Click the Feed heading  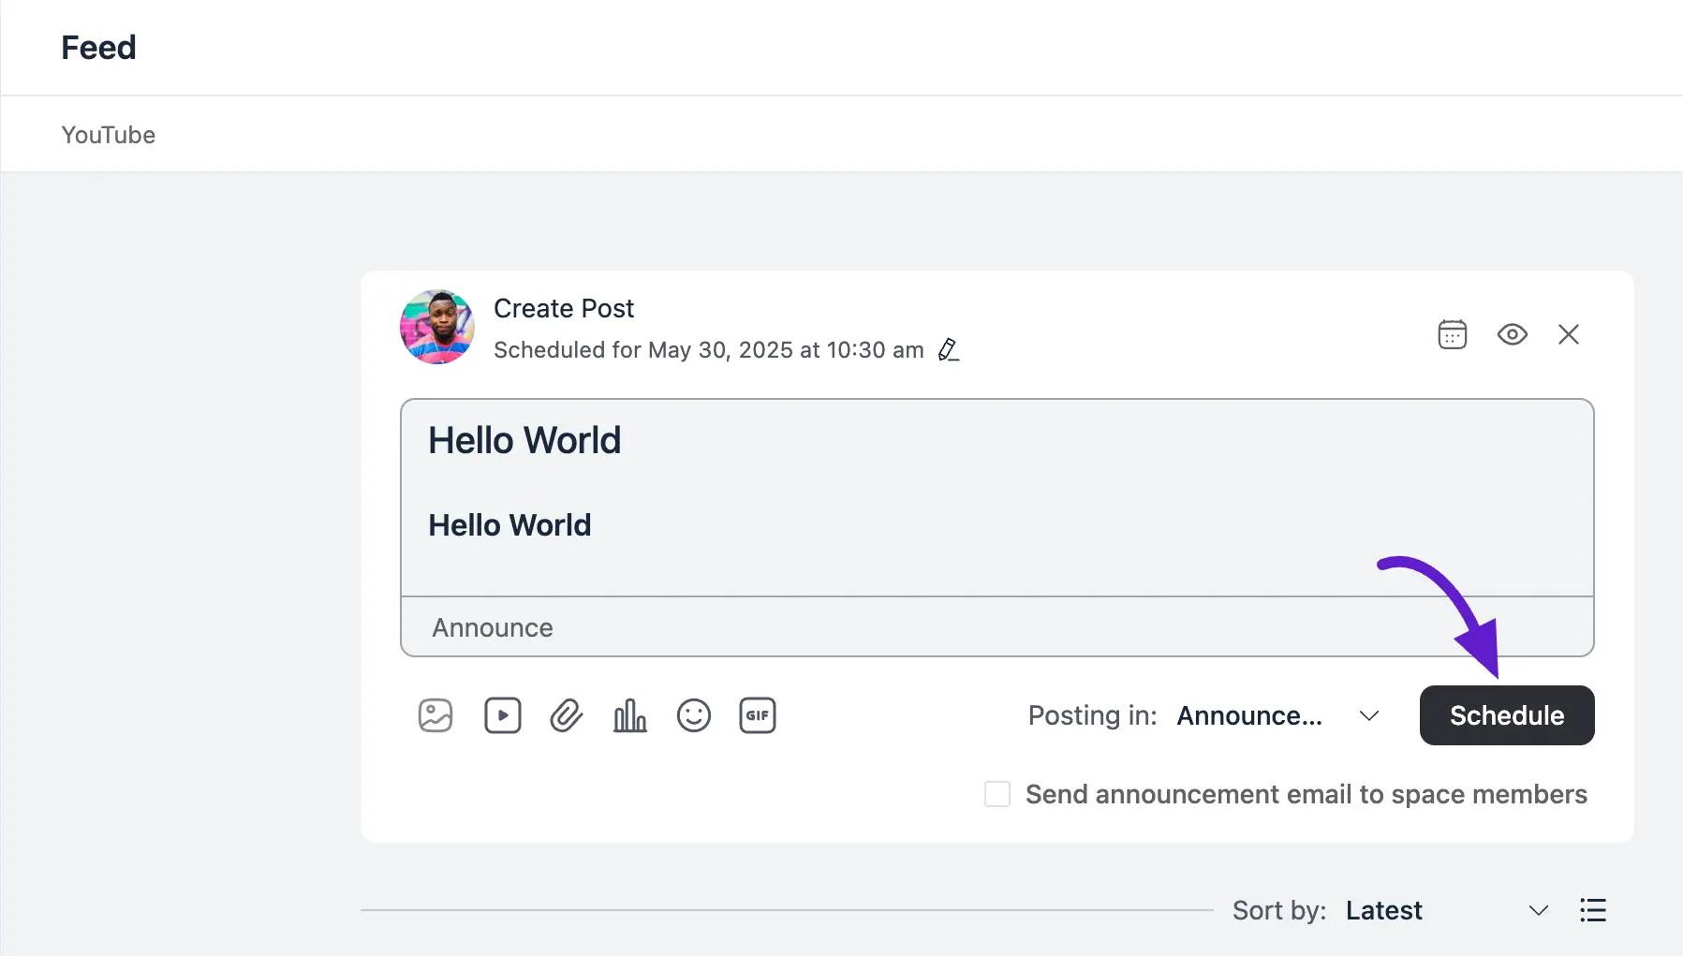[98, 48]
